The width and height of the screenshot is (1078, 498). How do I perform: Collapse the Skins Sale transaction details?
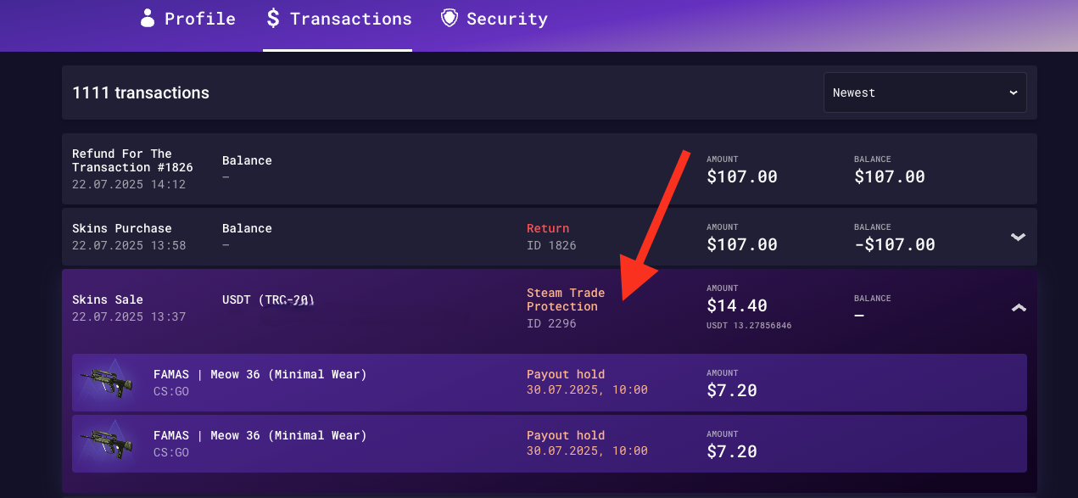[1019, 308]
